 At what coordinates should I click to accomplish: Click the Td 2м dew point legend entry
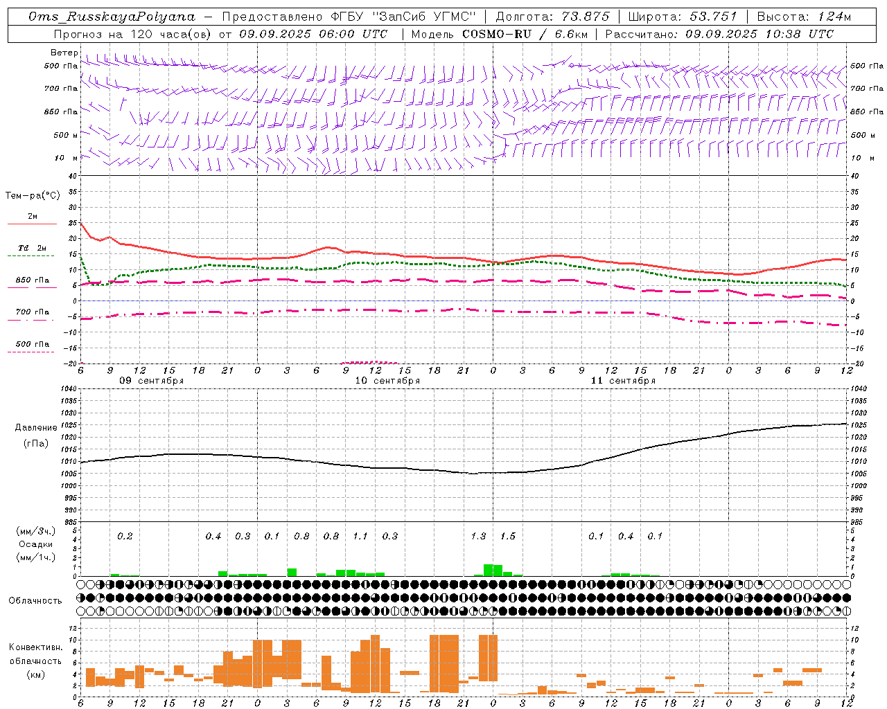tap(33, 248)
